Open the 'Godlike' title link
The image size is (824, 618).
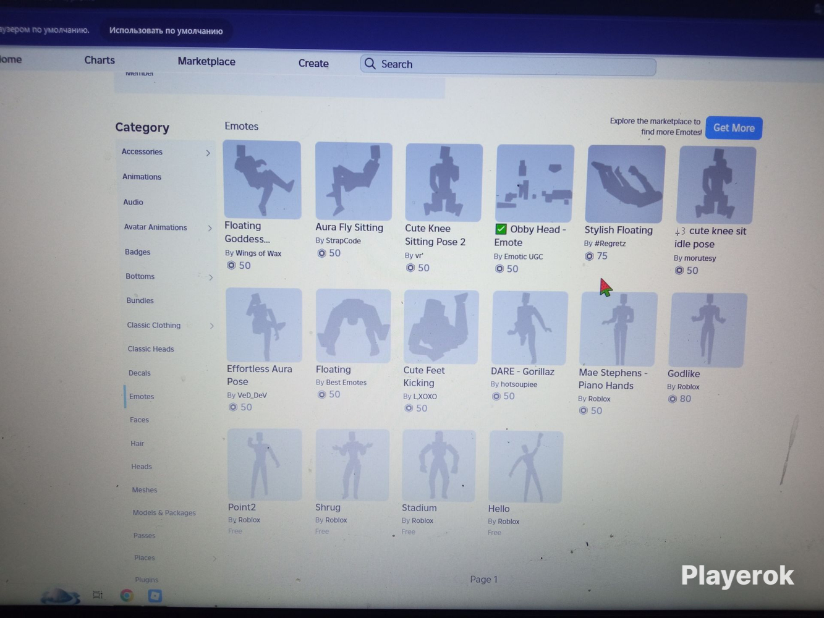point(684,374)
